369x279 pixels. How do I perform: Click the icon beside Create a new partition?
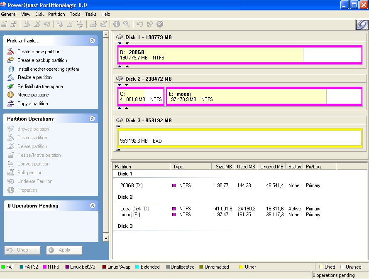[11, 51]
